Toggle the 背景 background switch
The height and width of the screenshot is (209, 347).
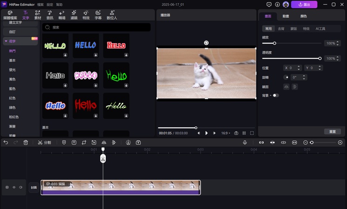click(276, 95)
